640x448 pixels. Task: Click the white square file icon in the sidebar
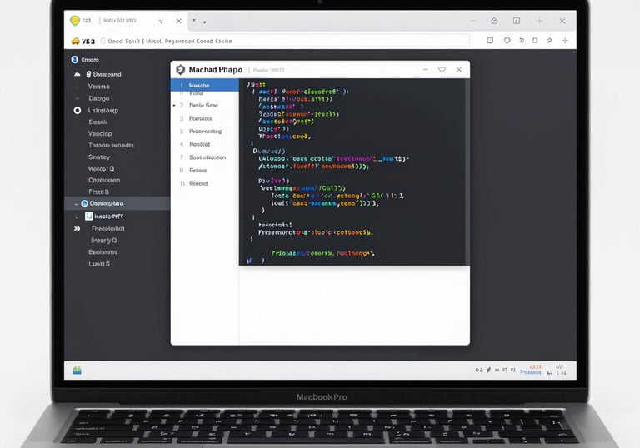tap(89, 216)
